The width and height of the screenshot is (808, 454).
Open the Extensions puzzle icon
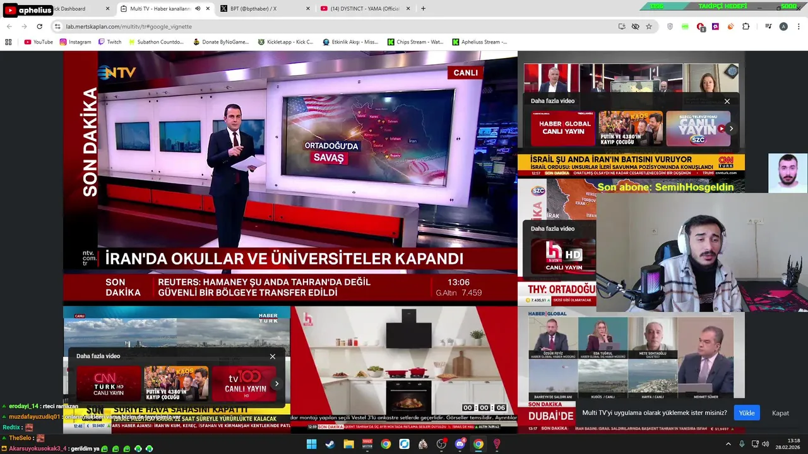tap(746, 26)
